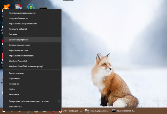This screenshot has height=114, width=167.
Task: Click the Control Panel icon in the taskbar
Action: 87,111
